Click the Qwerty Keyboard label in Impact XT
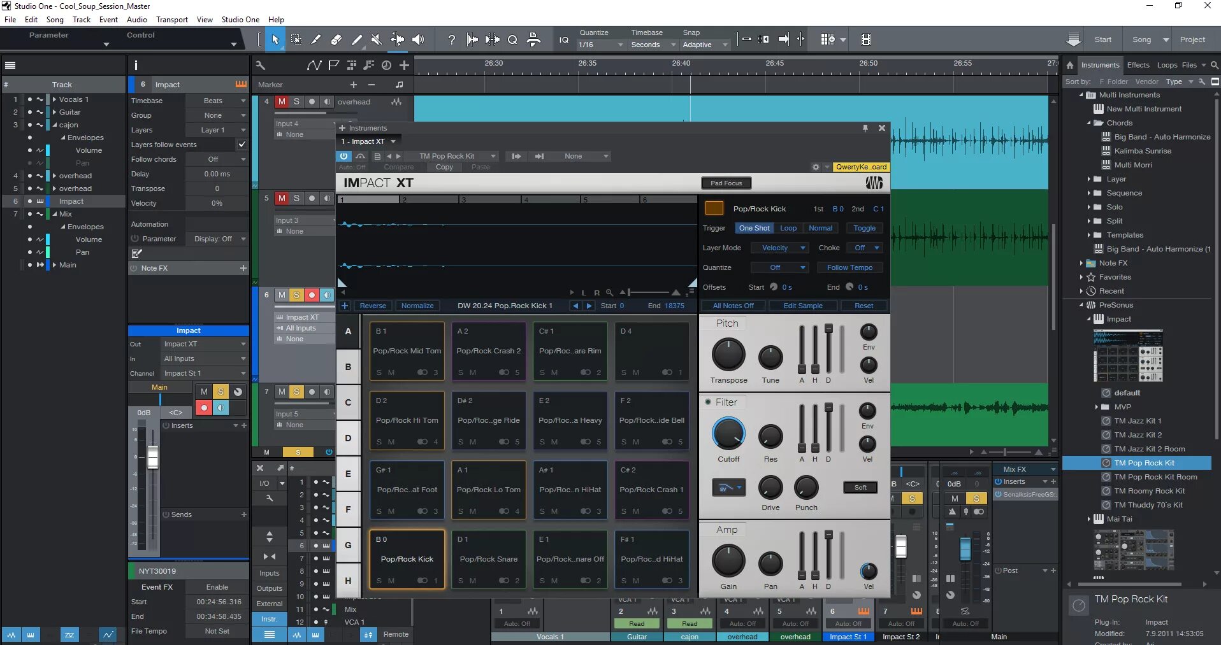The height and width of the screenshot is (645, 1221). click(861, 167)
